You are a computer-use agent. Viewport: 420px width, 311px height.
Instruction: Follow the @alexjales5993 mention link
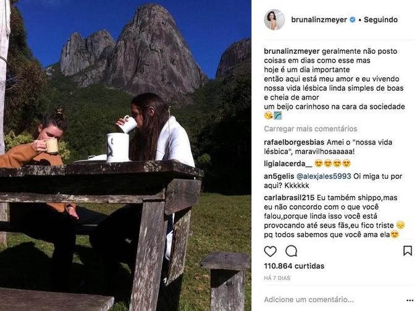pyautogui.click(x=324, y=176)
